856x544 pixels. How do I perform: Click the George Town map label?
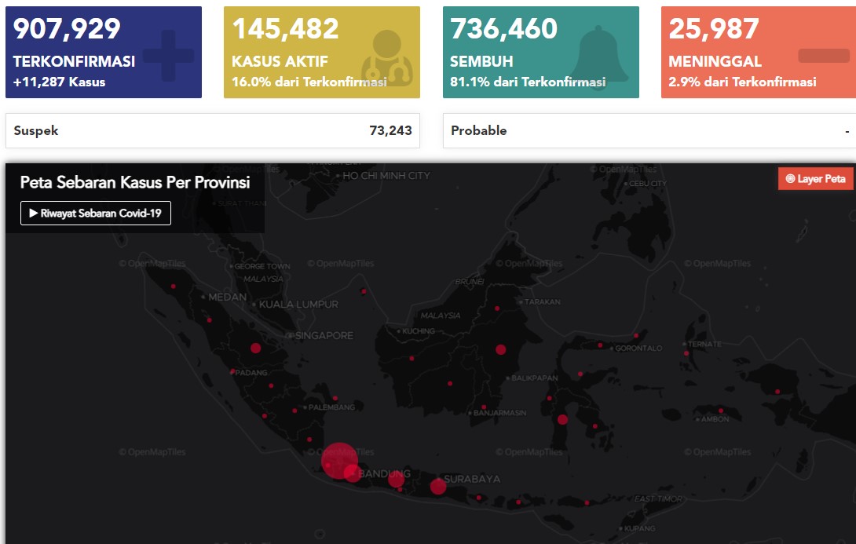pyautogui.click(x=262, y=266)
